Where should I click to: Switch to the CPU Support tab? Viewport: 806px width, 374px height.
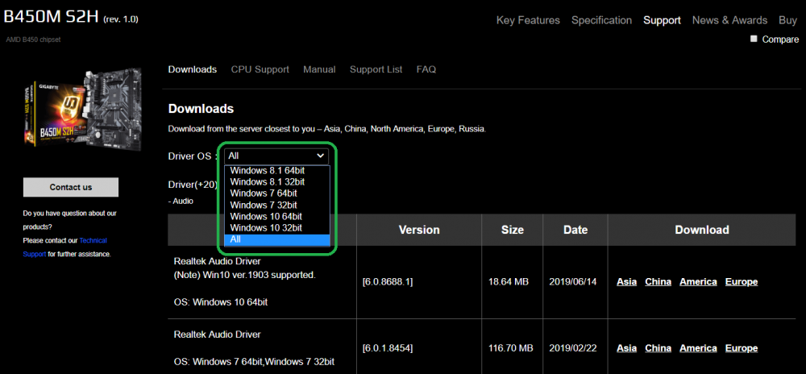pyautogui.click(x=260, y=69)
